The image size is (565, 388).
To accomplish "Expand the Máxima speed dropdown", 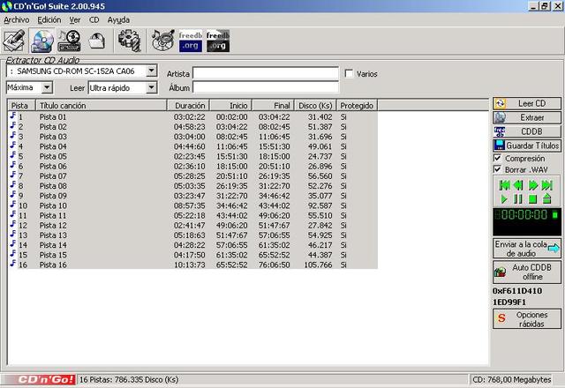I will point(47,87).
